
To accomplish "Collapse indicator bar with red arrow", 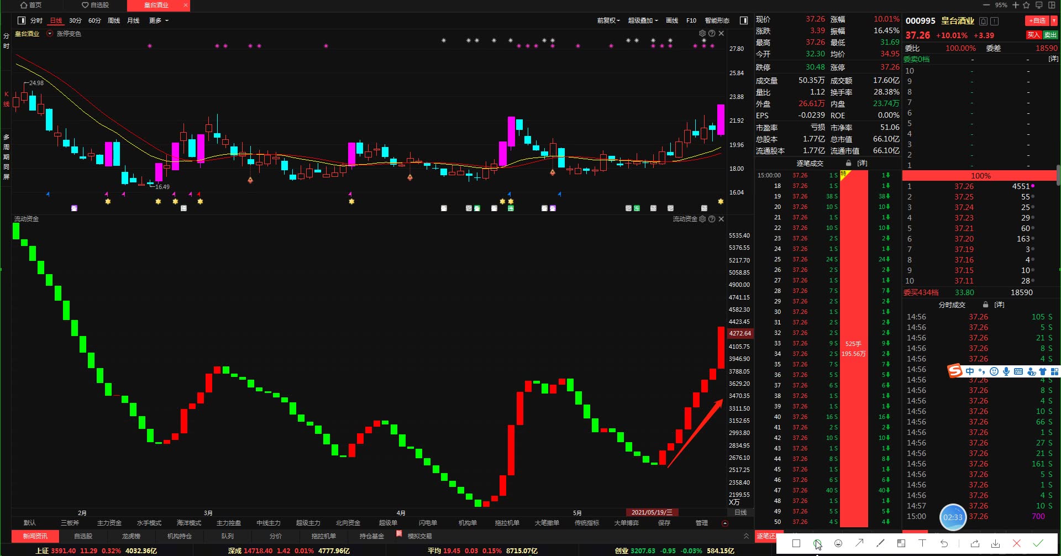I will [x=725, y=523].
